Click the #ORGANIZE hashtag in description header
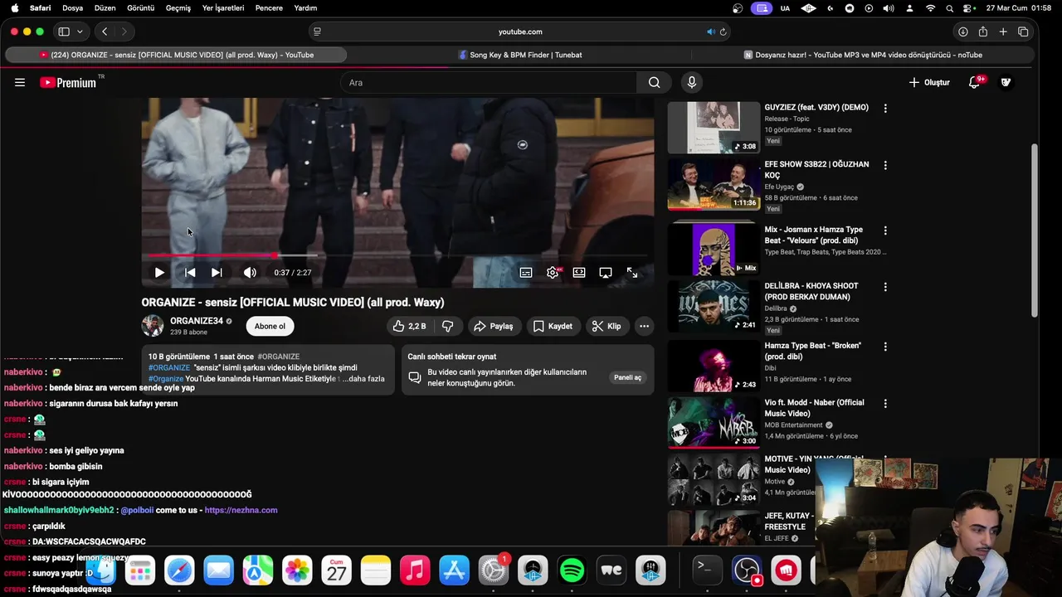The height and width of the screenshot is (597, 1062). coord(278,357)
